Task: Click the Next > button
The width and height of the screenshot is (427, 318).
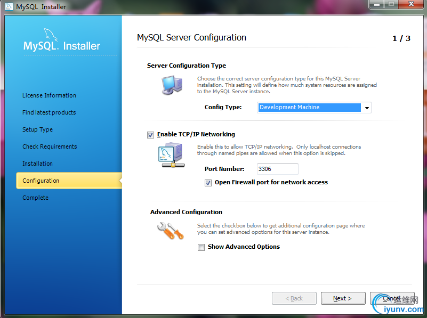Action: tap(343, 298)
